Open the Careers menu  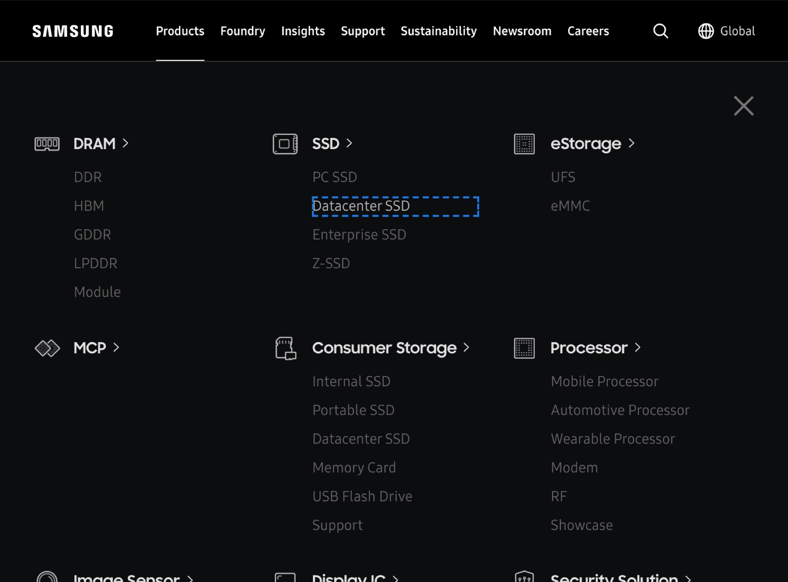coord(588,31)
